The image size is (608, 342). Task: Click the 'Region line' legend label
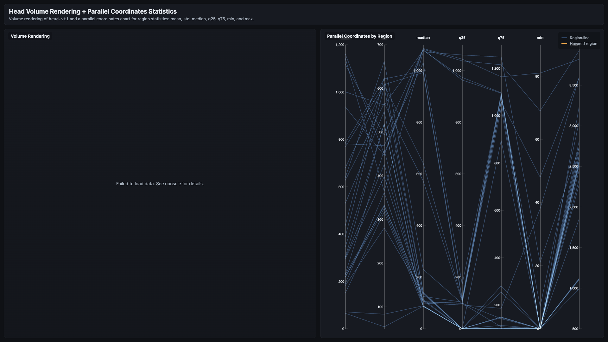point(579,38)
